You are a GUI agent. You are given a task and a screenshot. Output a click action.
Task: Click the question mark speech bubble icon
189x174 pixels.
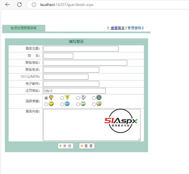[x=83, y=98]
